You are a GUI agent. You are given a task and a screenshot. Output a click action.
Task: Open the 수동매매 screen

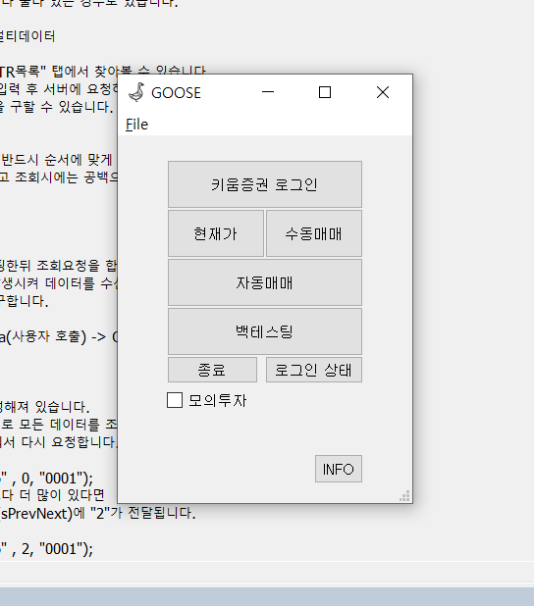tap(314, 233)
